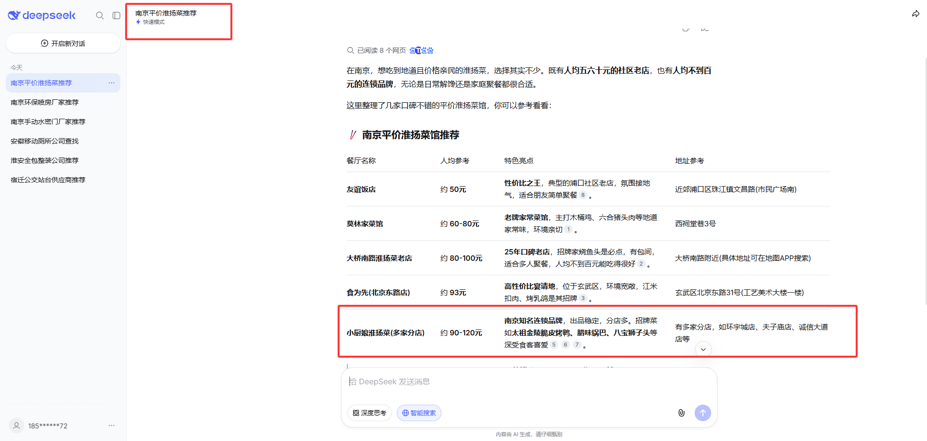
Task: Click the 莫林家菜馆 restaurant name
Action: coord(365,223)
